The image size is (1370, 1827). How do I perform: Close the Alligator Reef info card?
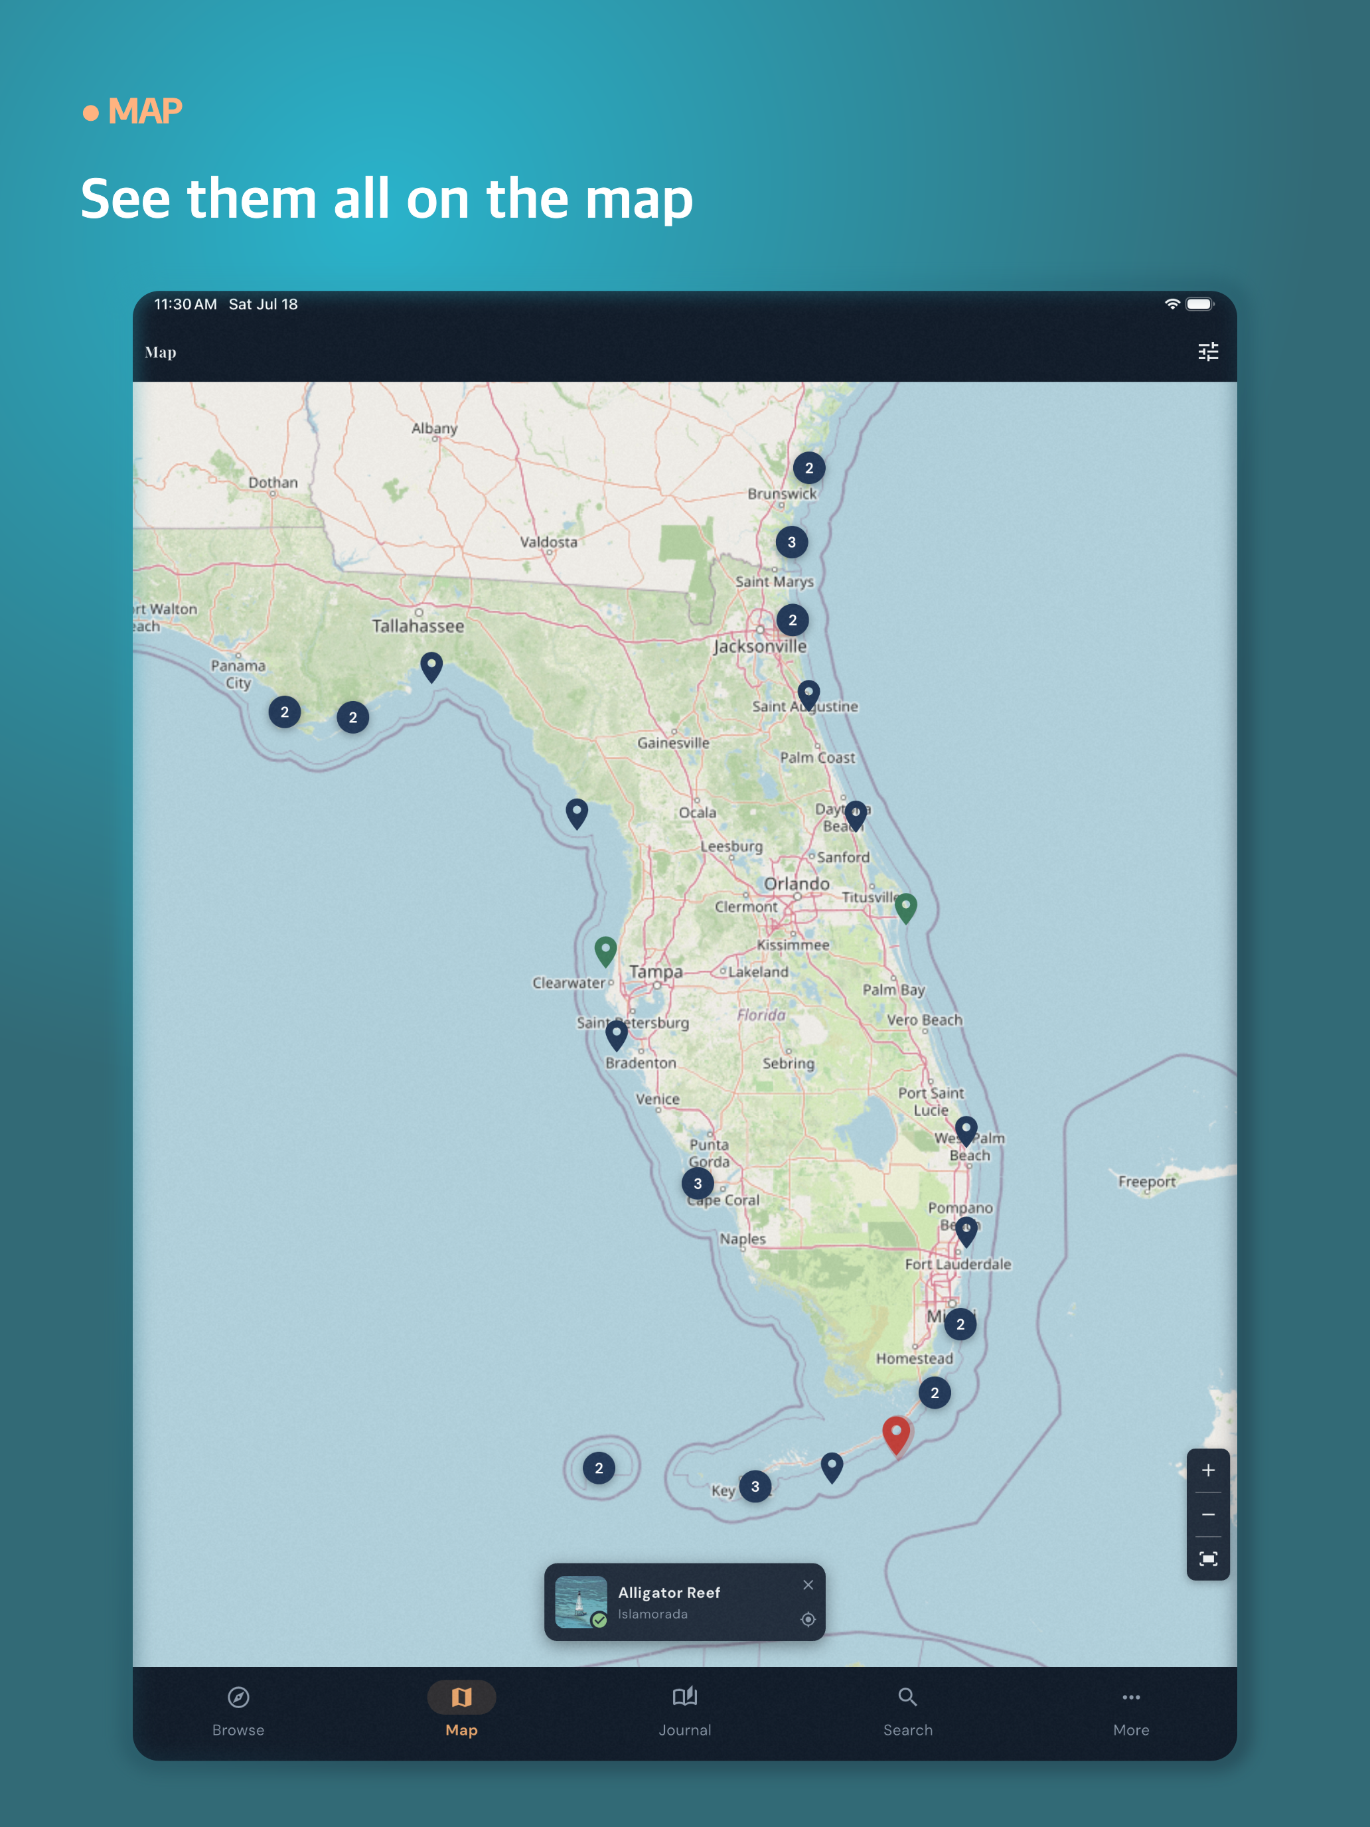tap(808, 1584)
